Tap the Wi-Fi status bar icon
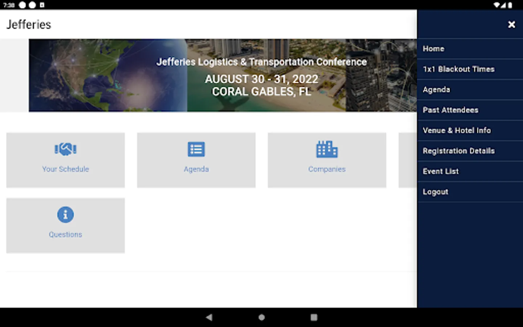The image size is (523, 327). coord(497,5)
